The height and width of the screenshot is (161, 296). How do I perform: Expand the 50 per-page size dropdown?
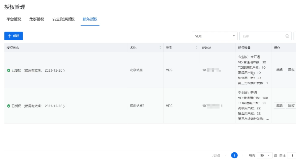click(x=264, y=156)
